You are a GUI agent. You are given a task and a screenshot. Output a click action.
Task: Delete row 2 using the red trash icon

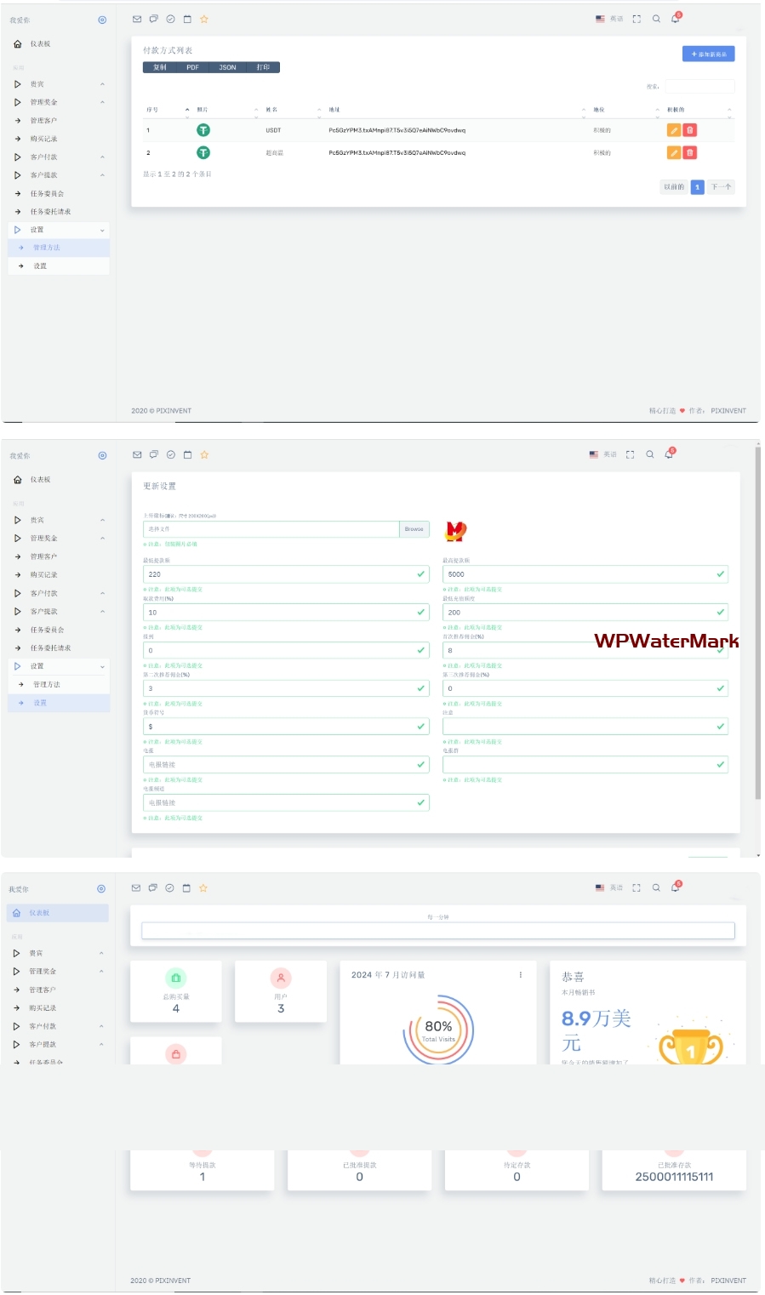690,153
